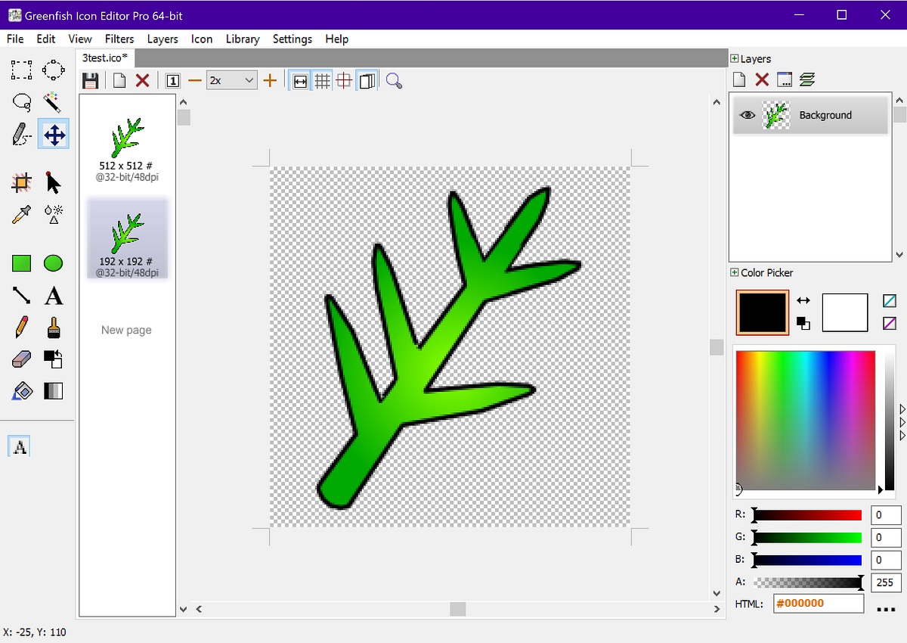This screenshot has height=643, width=907.
Task: Select the black foreground color swatch
Action: pyautogui.click(x=763, y=312)
